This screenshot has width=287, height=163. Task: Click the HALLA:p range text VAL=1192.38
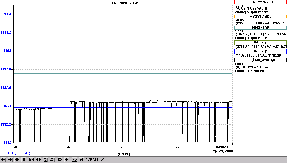pos(270,55)
